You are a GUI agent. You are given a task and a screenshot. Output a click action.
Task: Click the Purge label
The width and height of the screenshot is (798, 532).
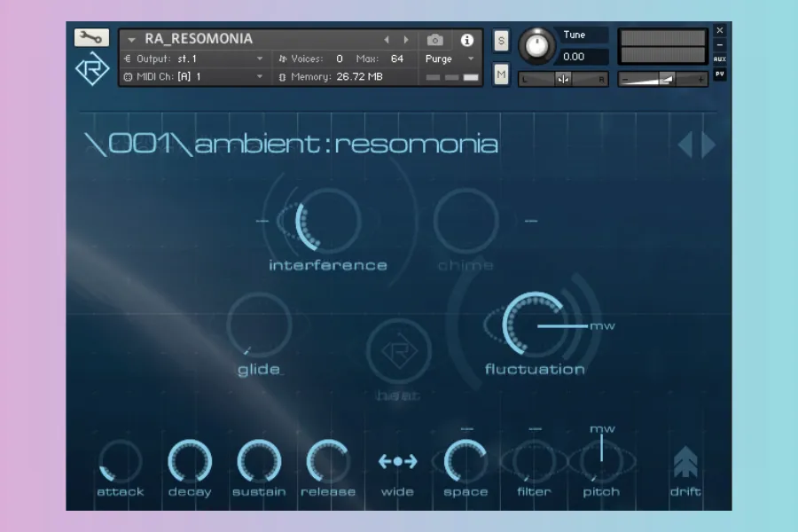pyautogui.click(x=438, y=59)
